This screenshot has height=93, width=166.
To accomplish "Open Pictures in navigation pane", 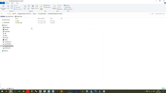I will coord(6,38).
